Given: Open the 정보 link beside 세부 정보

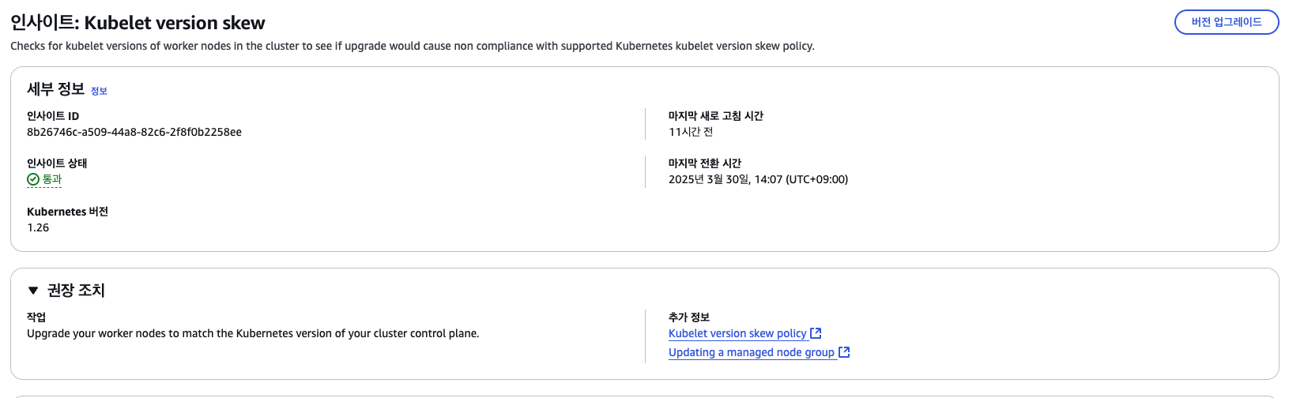Looking at the screenshot, I should 99,92.
